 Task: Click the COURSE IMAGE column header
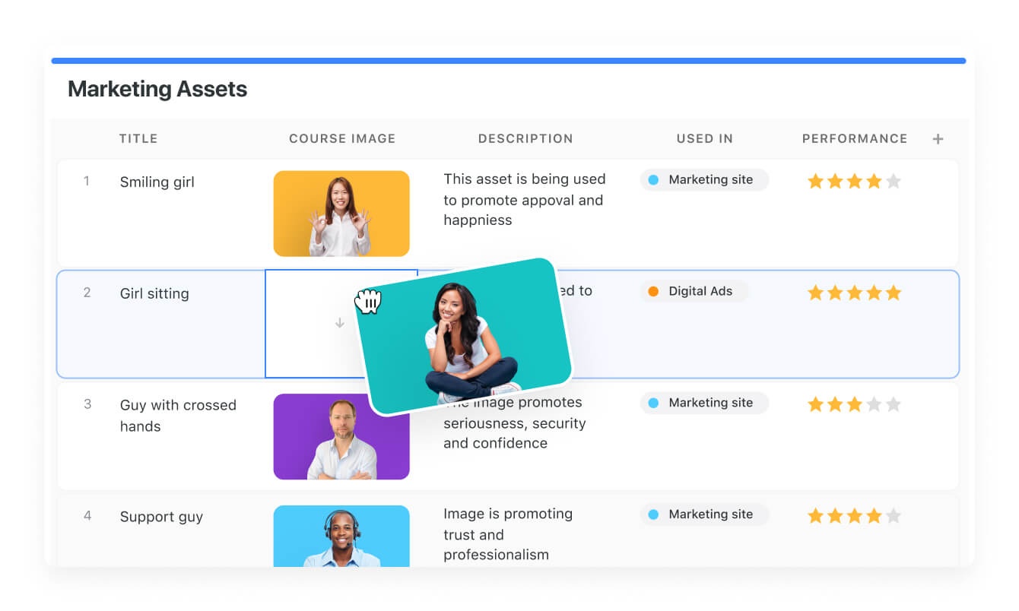pos(342,139)
